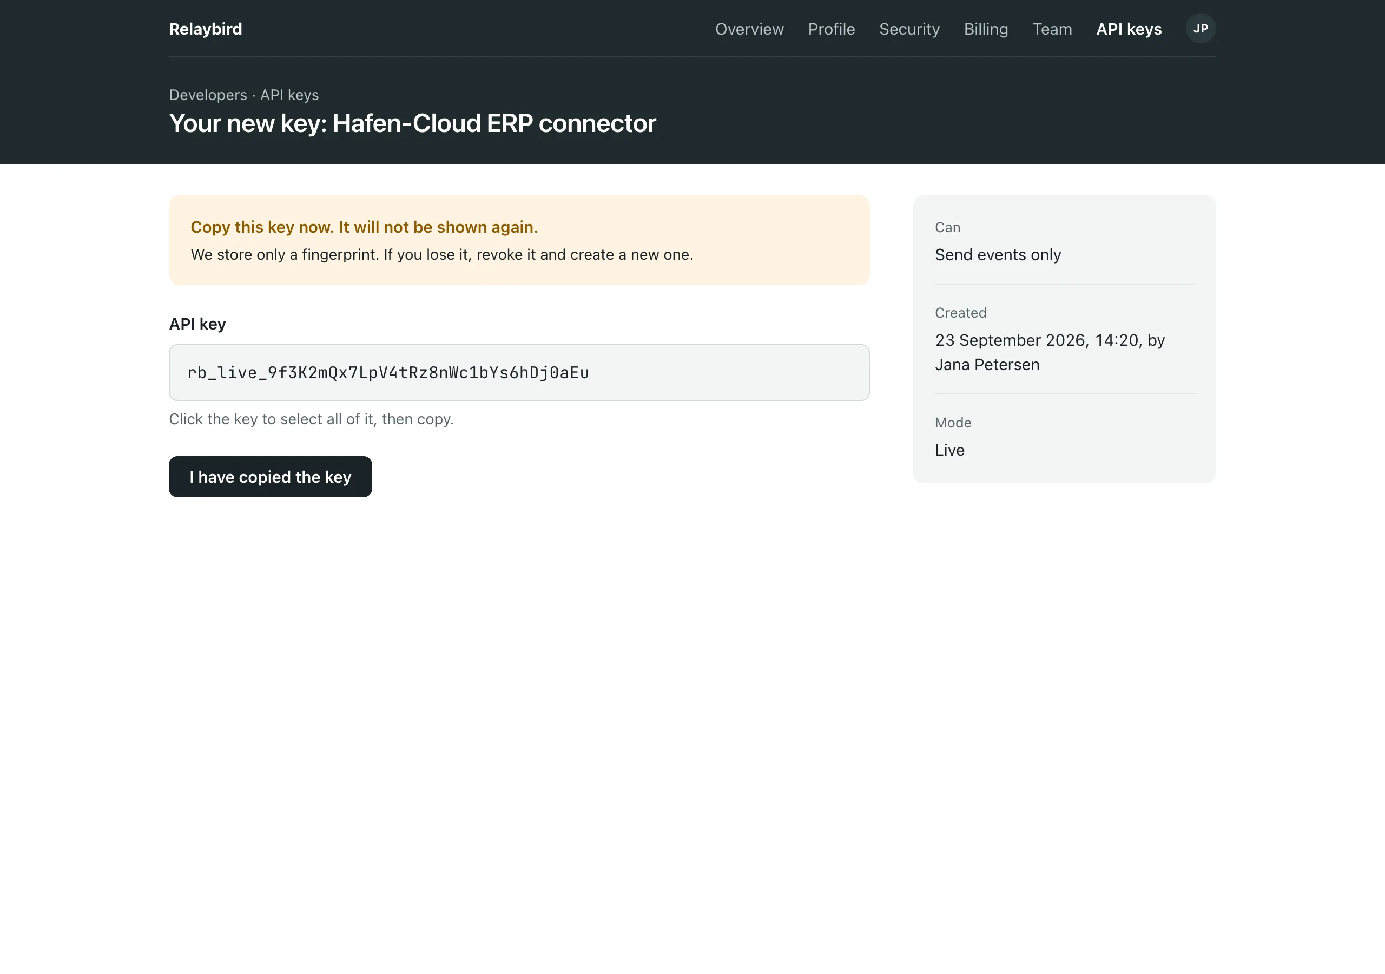Image resolution: width=1385 pixels, height=974 pixels.
Task: Click the Developers · API keys breadcrumb
Action: (243, 95)
